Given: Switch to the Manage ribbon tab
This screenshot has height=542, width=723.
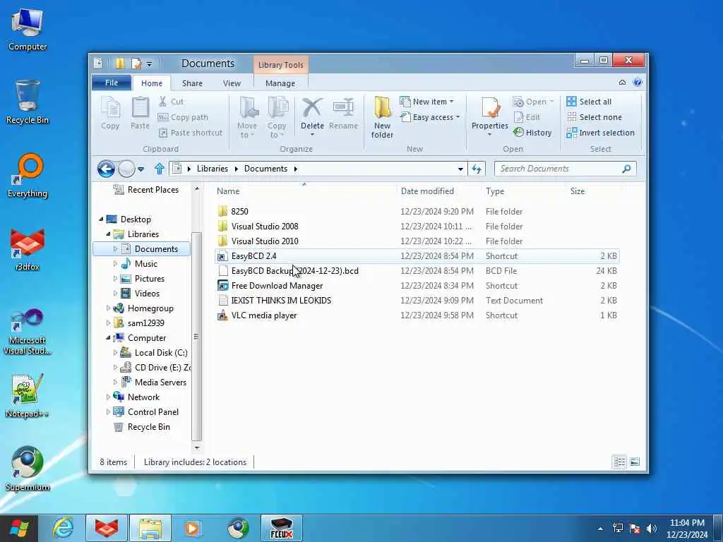Looking at the screenshot, I should pos(280,83).
